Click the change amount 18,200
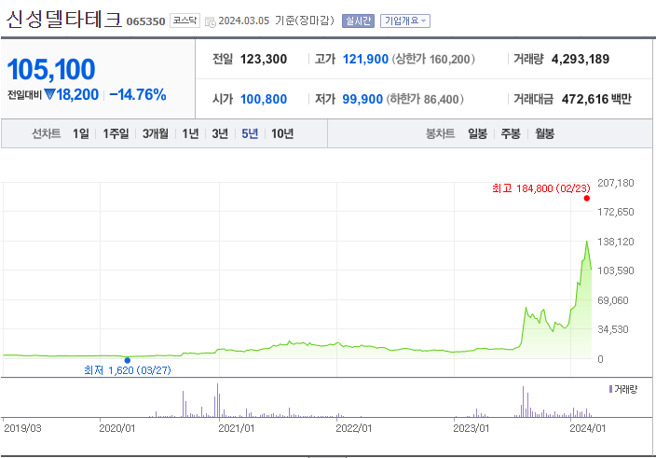656x458 pixels. pos(77,94)
